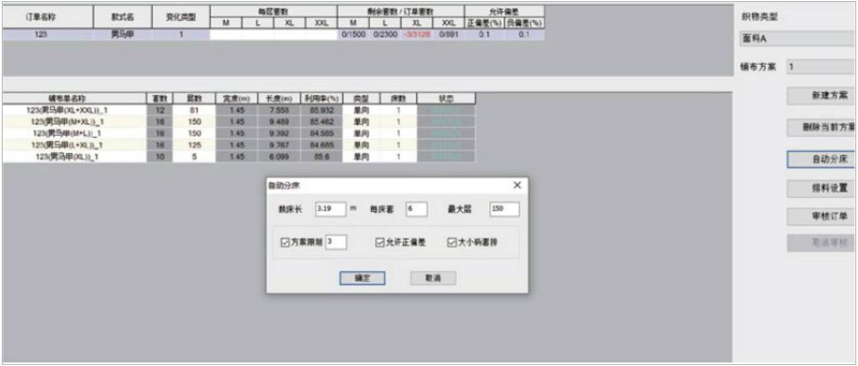Click the 确定 button in the dialog
858x366 pixels.
tap(362, 278)
